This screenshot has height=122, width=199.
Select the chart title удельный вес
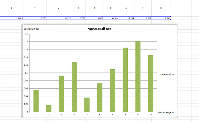(100, 29)
